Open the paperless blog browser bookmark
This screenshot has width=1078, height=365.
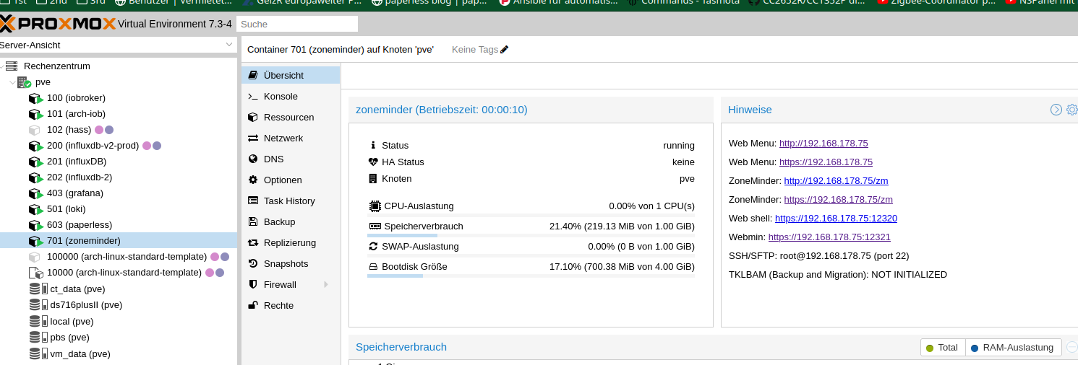(x=429, y=3)
